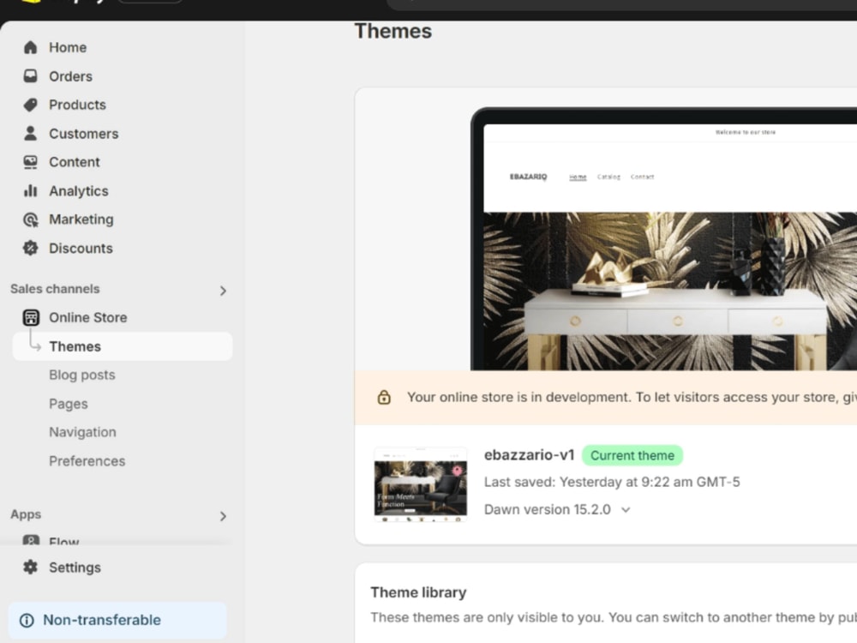
Task: Open the ebazzario-v1 theme name link
Action: click(529, 455)
